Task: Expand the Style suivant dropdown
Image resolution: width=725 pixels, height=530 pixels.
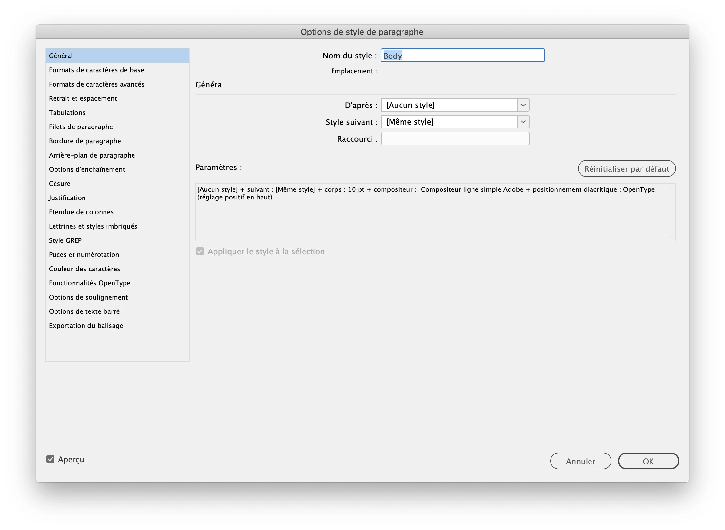Action: coord(523,122)
